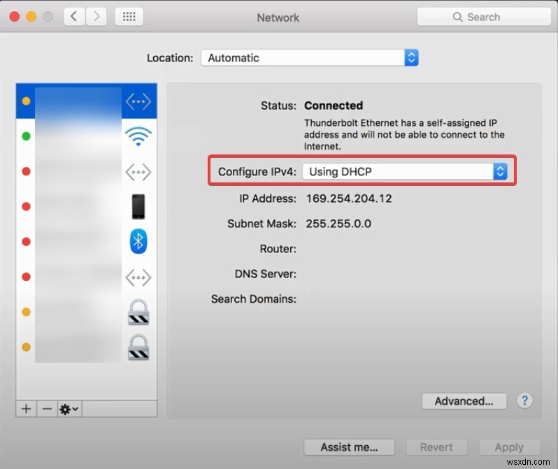Viewport: 558px width, 469px height.
Task: Select the lower VPN padlock service
Action: point(138,347)
